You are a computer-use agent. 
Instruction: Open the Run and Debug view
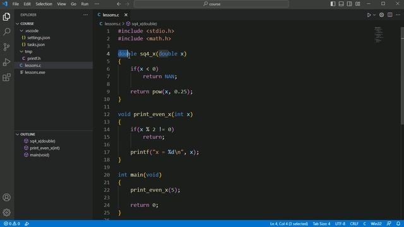click(6, 62)
